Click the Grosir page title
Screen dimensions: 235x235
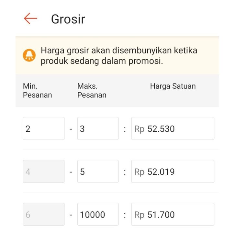[x=68, y=19]
